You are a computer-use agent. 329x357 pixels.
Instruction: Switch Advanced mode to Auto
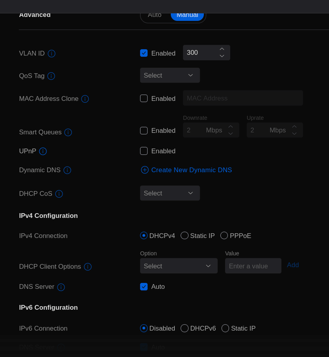tap(155, 15)
